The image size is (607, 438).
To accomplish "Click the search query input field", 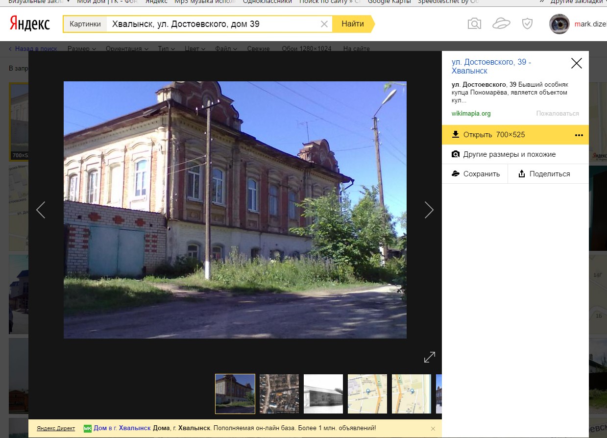I will (214, 24).
